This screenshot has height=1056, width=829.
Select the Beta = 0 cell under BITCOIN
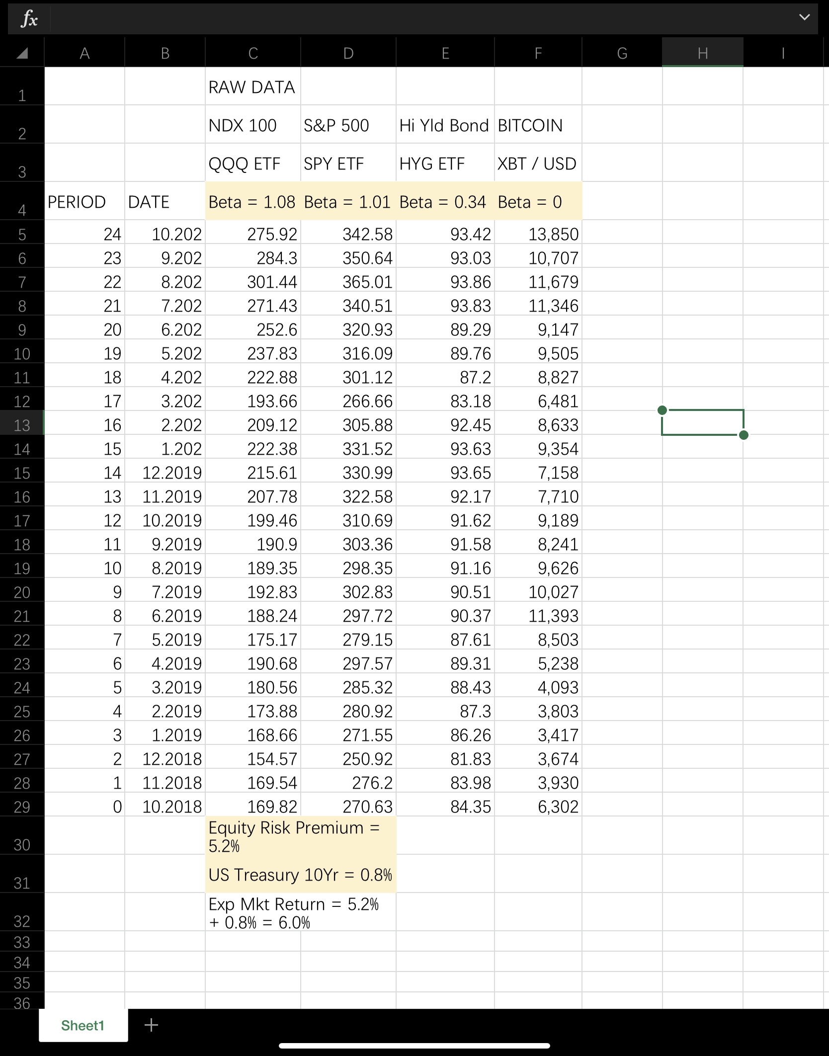(538, 202)
